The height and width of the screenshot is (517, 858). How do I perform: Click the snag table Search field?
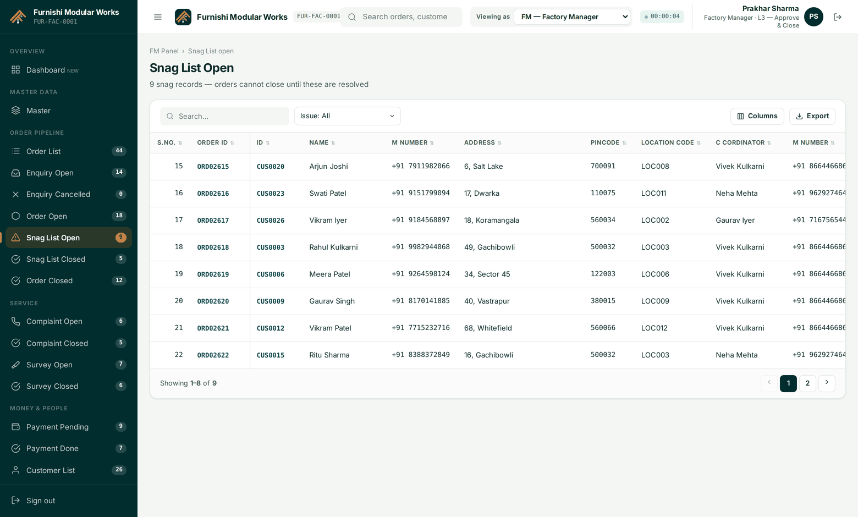tap(224, 116)
